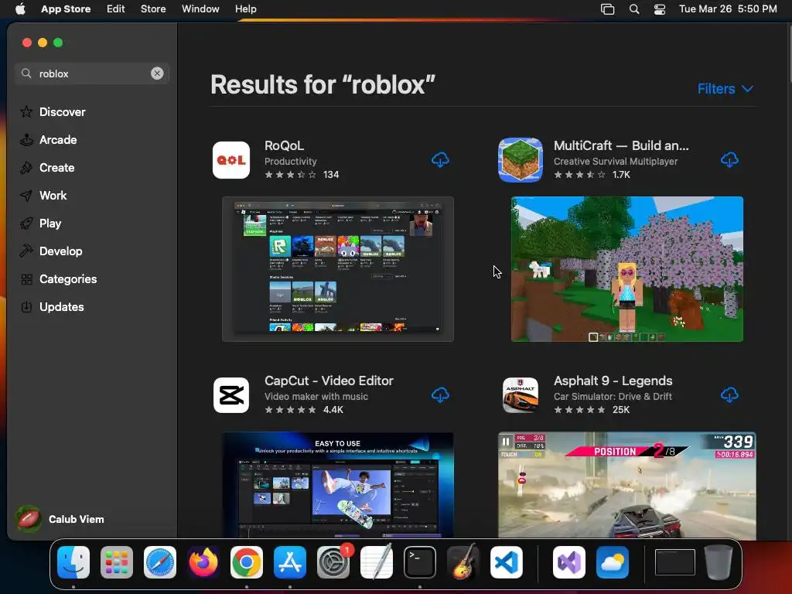Launch GarageBand from the Dock
Viewport: 792px width, 594px height.
point(463,562)
